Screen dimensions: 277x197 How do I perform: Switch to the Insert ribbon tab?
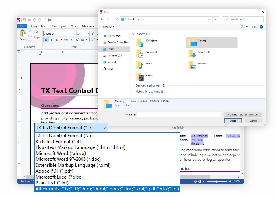coord(45,26)
